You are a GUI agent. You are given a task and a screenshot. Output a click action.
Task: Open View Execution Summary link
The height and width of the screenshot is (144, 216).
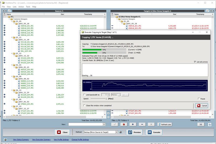pos(41,140)
